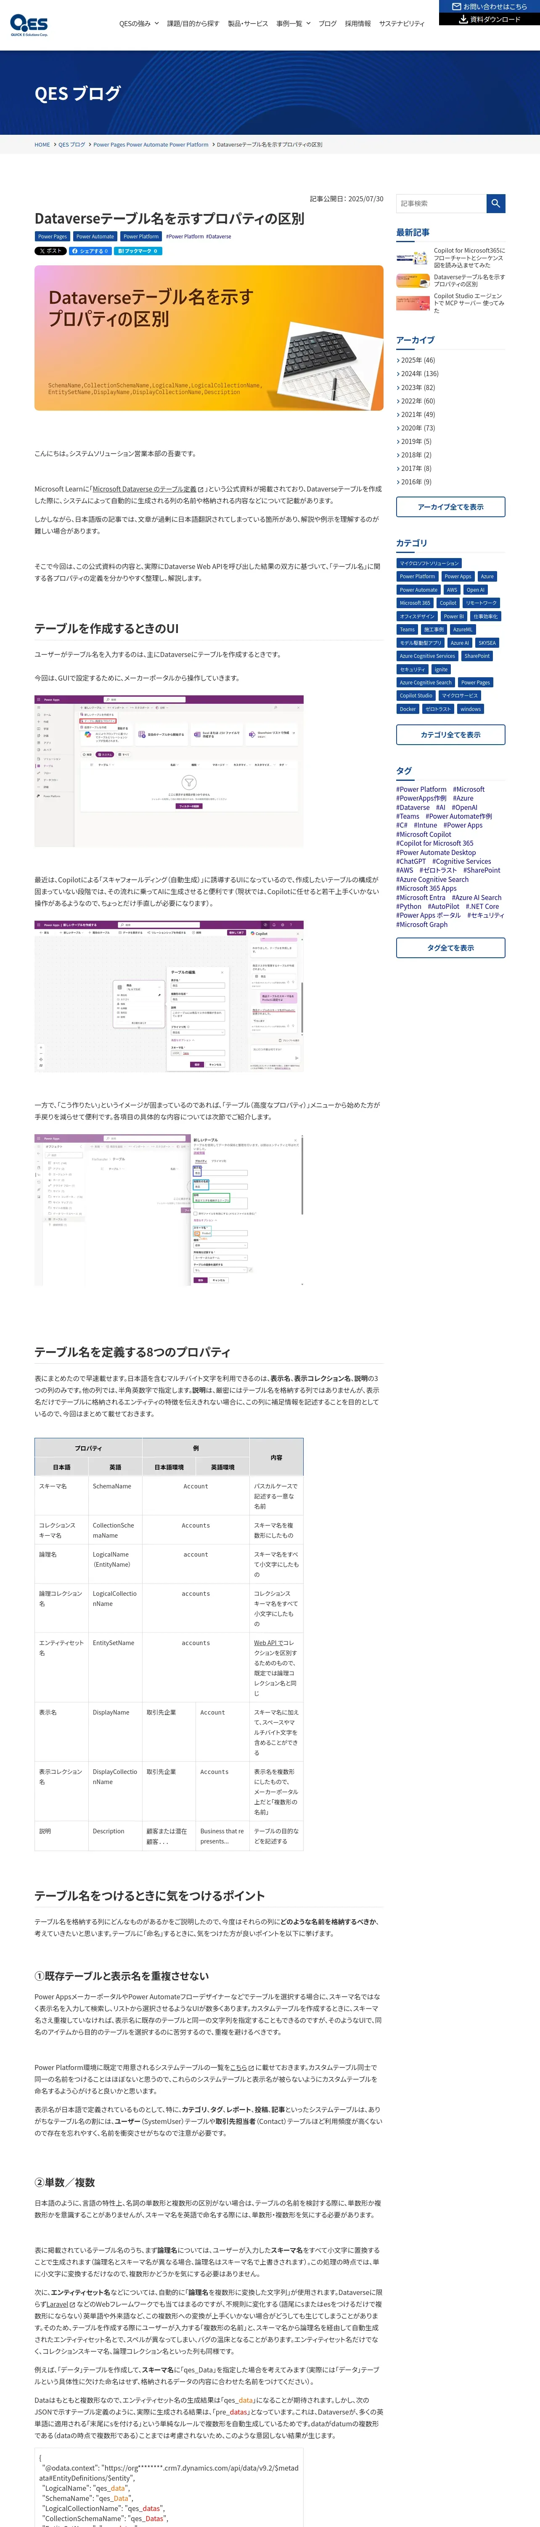The width and height of the screenshot is (540, 2527).
Task: Click the #.NET Core tag link
Action: [x=482, y=906]
